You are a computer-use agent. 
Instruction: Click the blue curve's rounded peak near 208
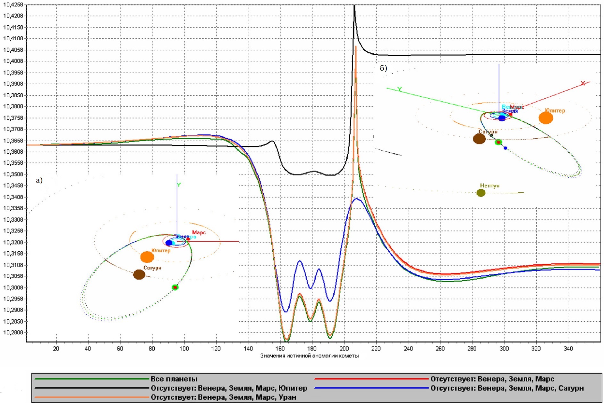click(x=357, y=199)
